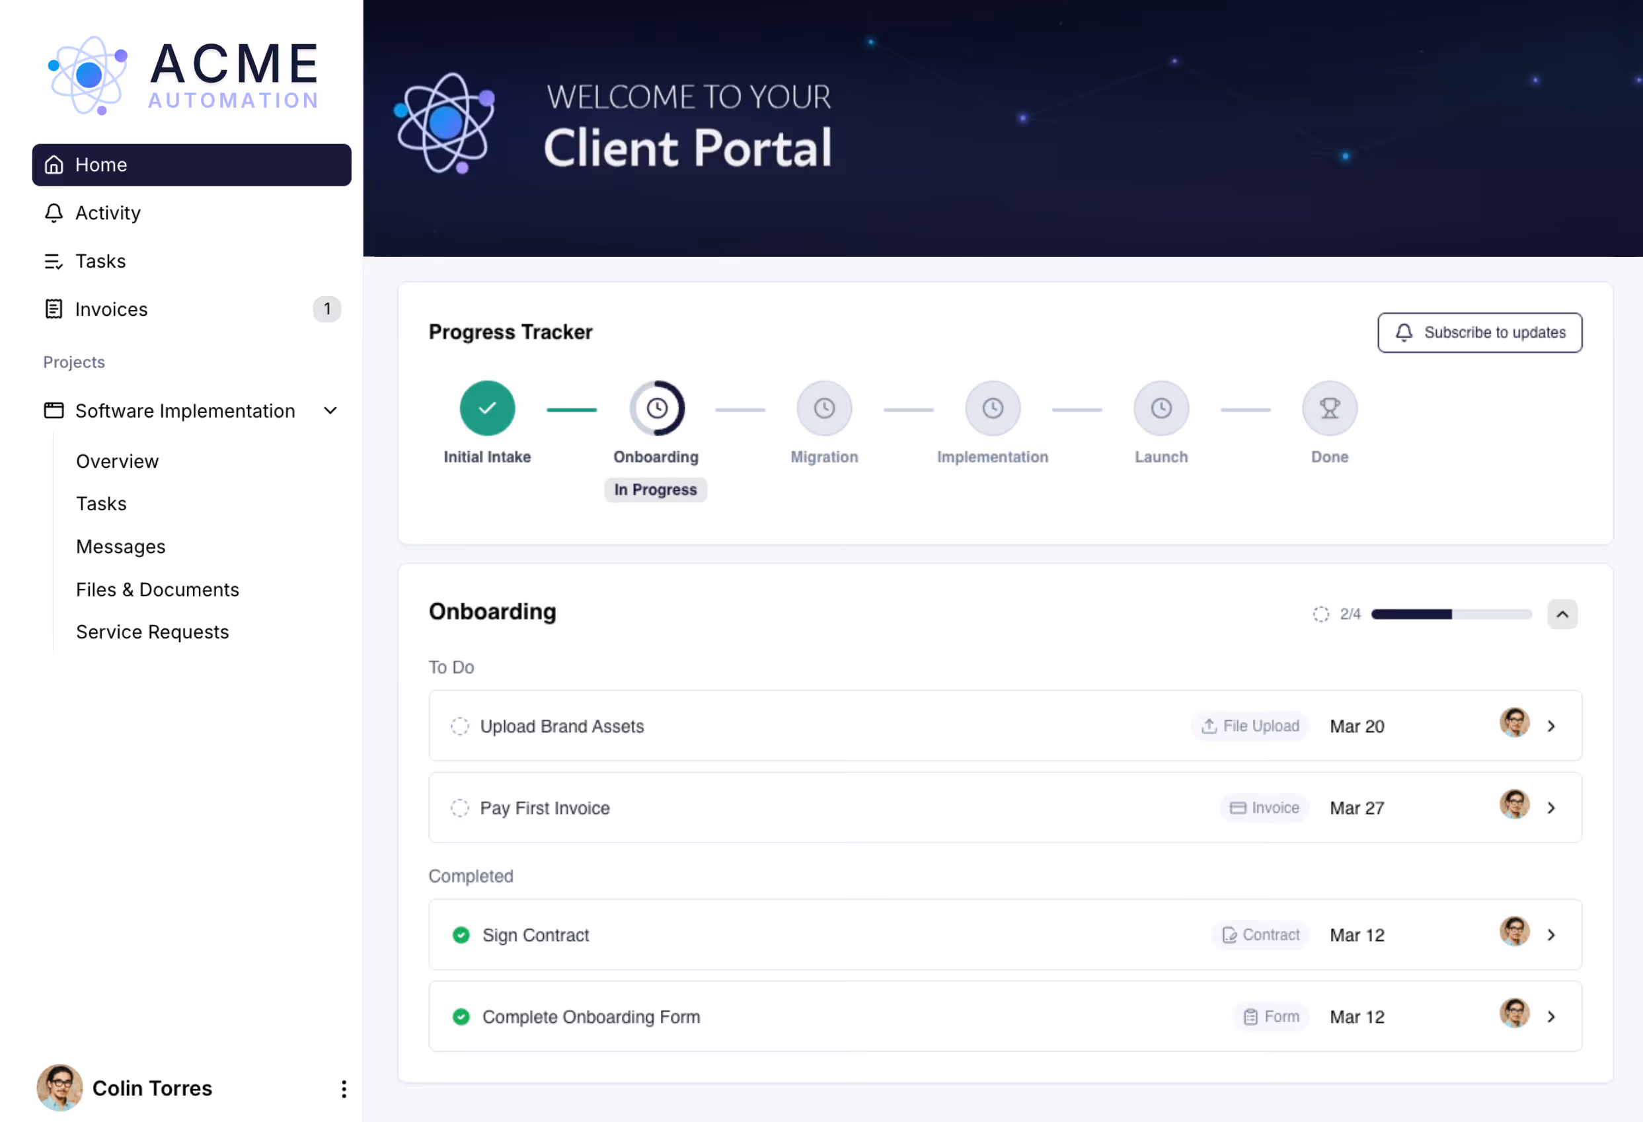
Task: Click the Onboarding clock step icon
Action: tap(657, 408)
